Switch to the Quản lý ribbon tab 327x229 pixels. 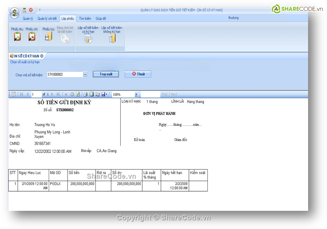pyautogui.click(x=28, y=19)
